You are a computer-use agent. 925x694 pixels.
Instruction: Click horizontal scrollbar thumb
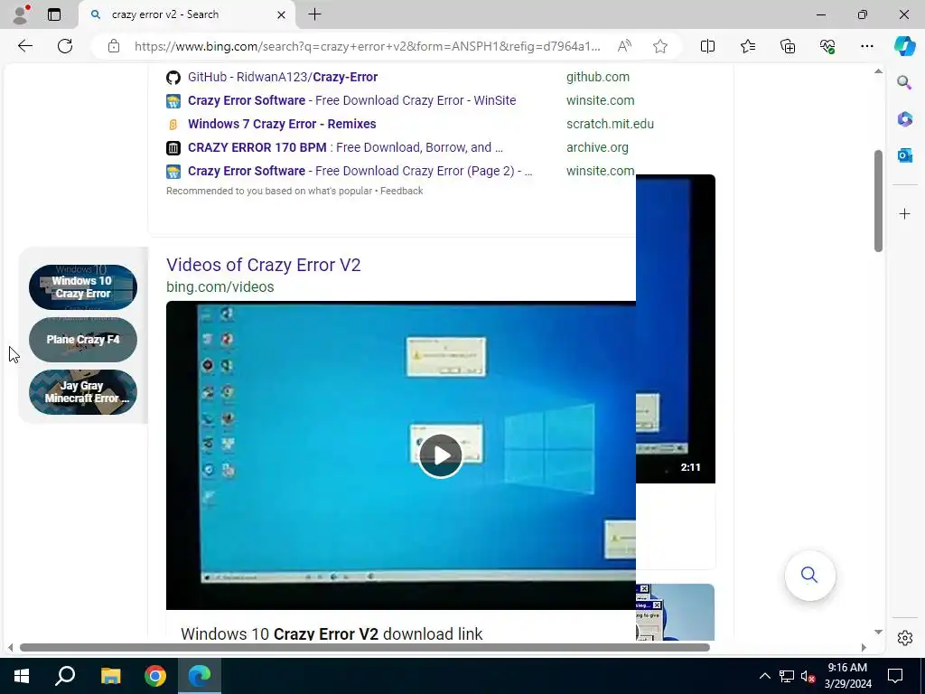[x=365, y=647]
